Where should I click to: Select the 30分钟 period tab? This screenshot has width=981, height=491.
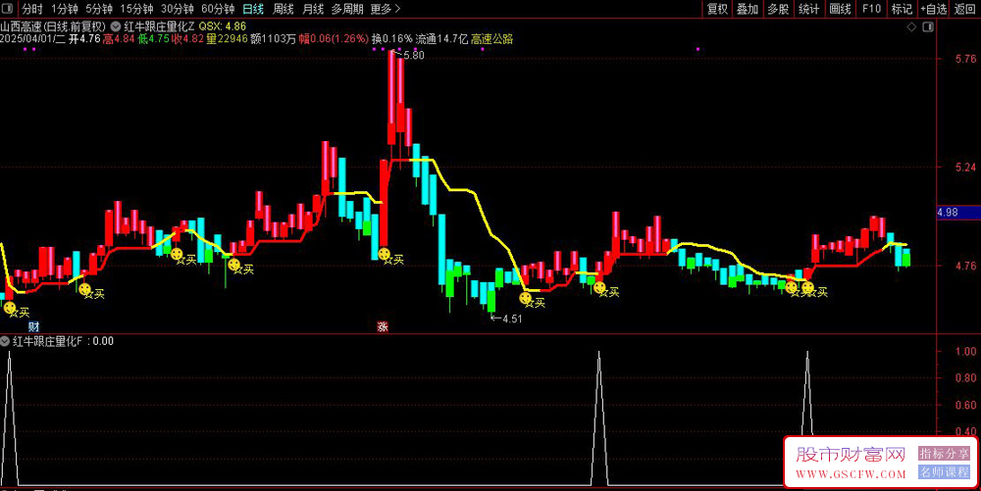pos(177,9)
